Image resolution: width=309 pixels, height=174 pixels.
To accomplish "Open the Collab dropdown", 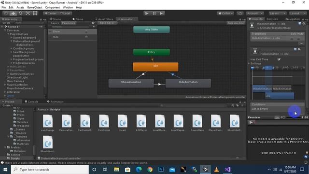I will 225,14.
